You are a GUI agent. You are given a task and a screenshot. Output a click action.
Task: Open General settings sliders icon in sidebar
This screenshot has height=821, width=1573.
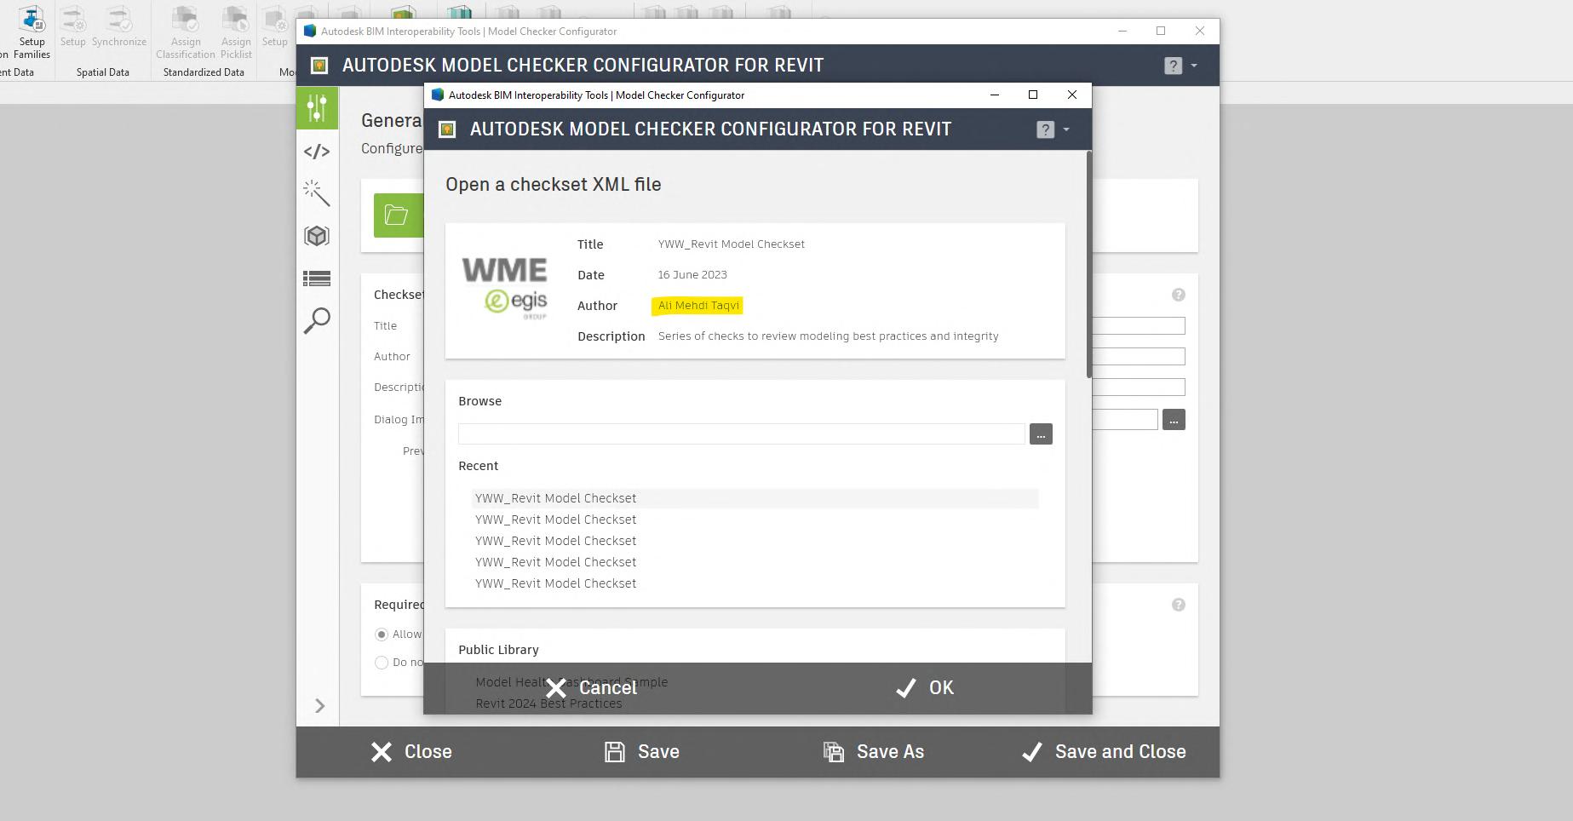pos(317,108)
